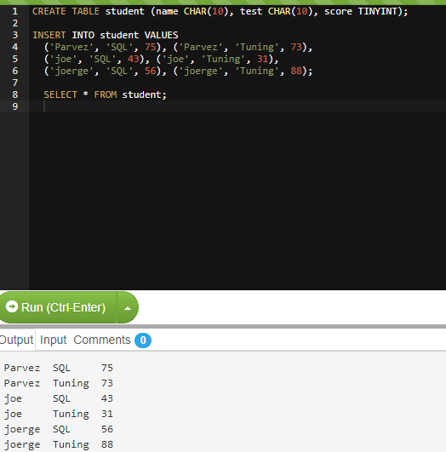Click the FROM keyword on line 8
Image resolution: width=446 pixels, height=452 pixels.
(x=106, y=94)
